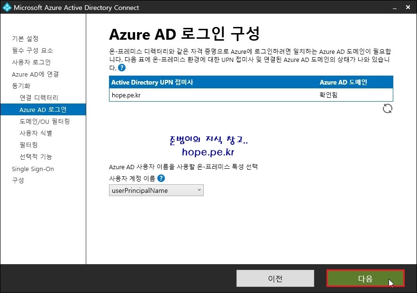The width and height of the screenshot is (417, 293).
Task: Click the refresh icon below the UPN table
Action: 388,109
